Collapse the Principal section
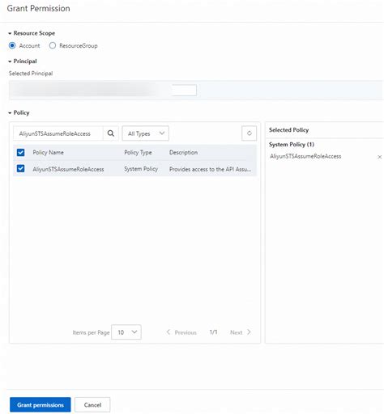 (10, 61)
